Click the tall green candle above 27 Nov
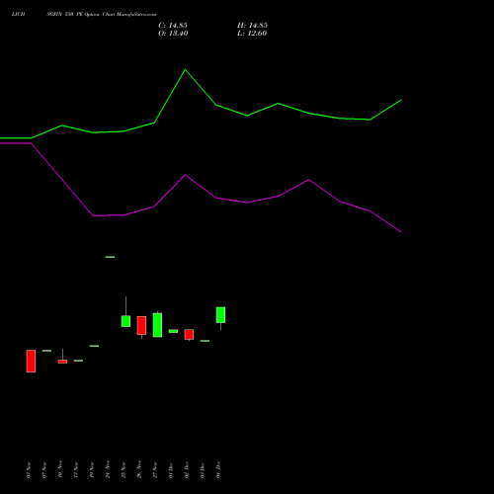 coord(157,325)
